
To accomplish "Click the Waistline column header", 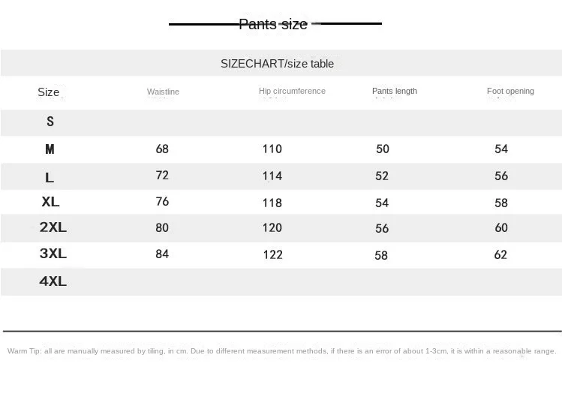I will (x=163, y=92).
